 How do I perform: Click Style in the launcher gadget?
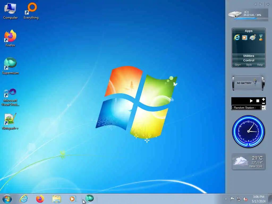click(x=249, y=65)
